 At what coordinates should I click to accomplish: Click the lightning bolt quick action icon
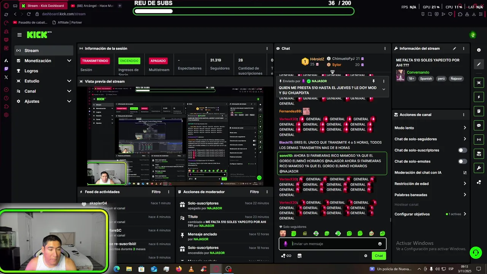(479, 97)
